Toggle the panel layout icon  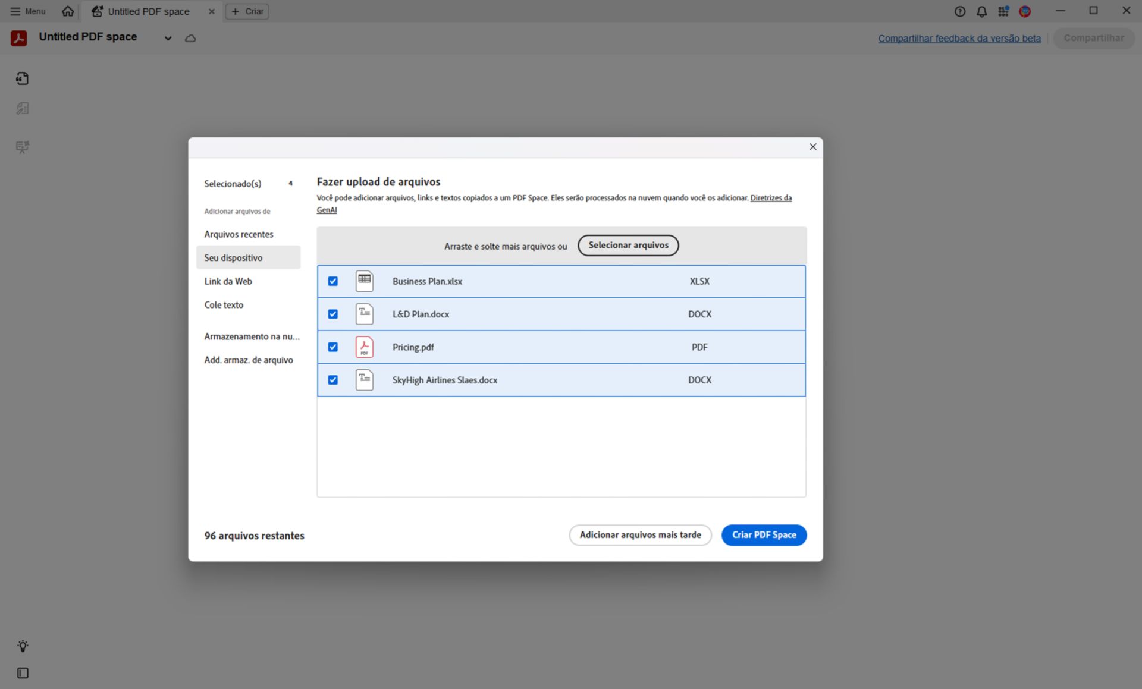(x=23, y=673)
